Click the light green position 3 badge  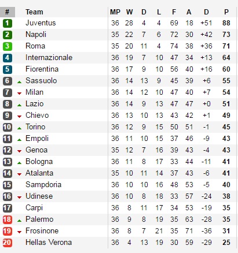[x=8, y=46]
